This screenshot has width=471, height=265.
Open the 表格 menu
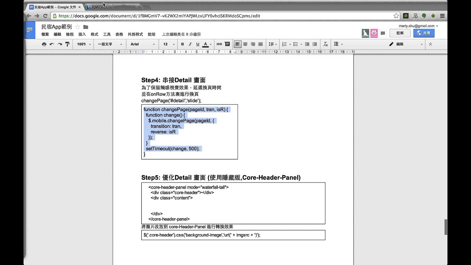119,34
